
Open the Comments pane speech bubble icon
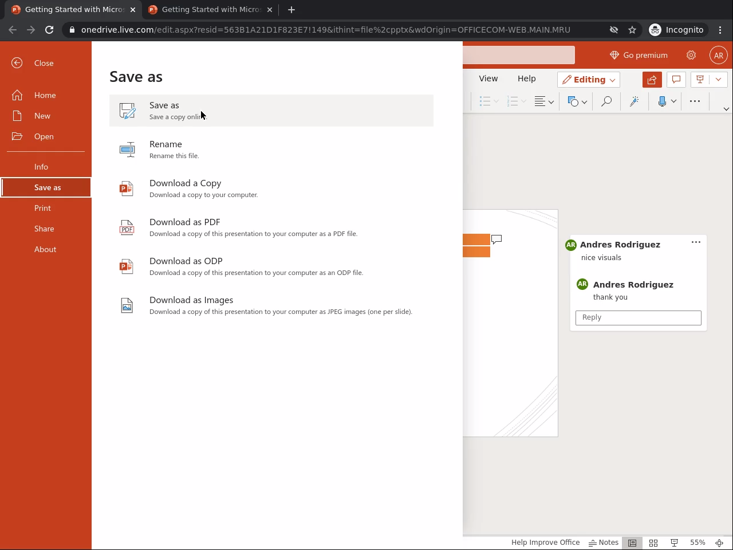[676, 80]
